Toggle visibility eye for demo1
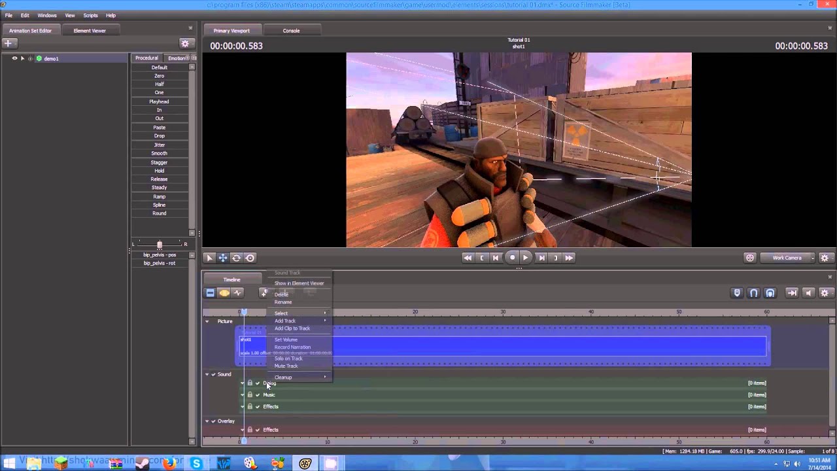The image size is (837, 471). [14, 58]
